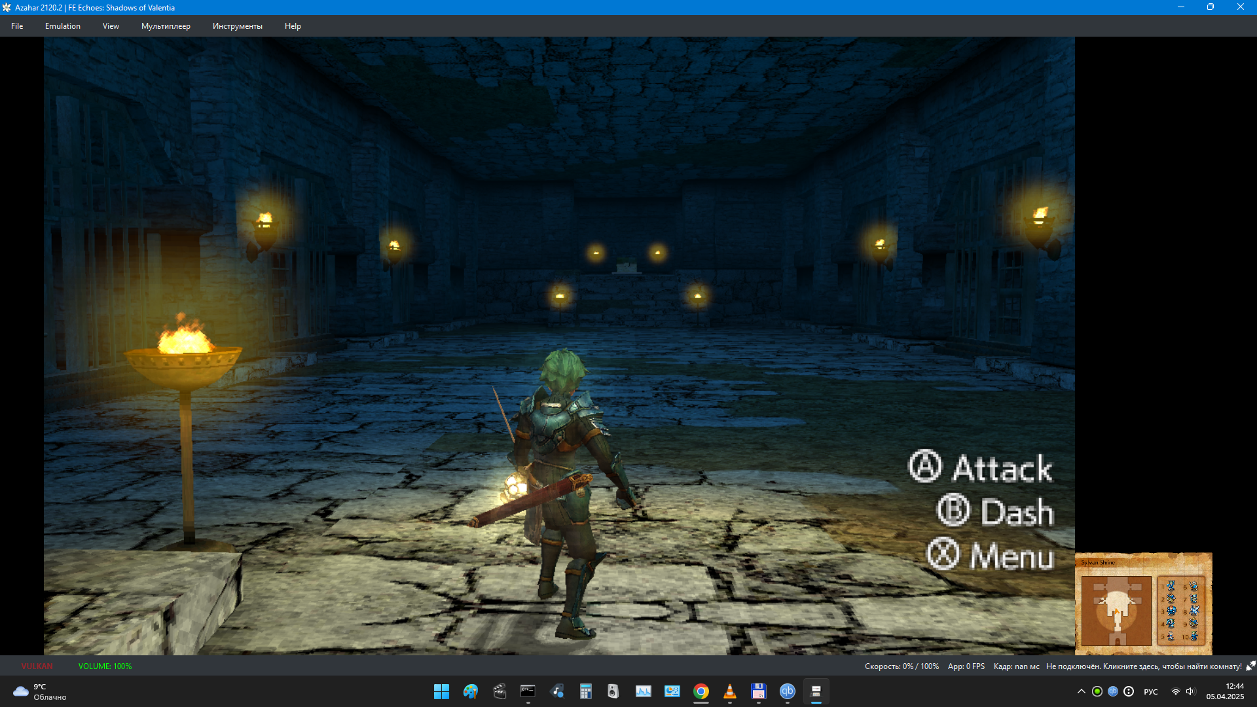
Task: Minimize the Azahar window
Action: pyautogui.click(x=1180, y=7)
